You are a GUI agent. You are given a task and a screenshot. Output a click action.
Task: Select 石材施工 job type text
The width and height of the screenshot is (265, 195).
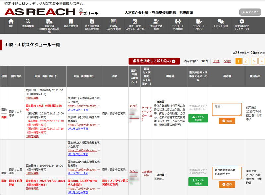[159, 179]
